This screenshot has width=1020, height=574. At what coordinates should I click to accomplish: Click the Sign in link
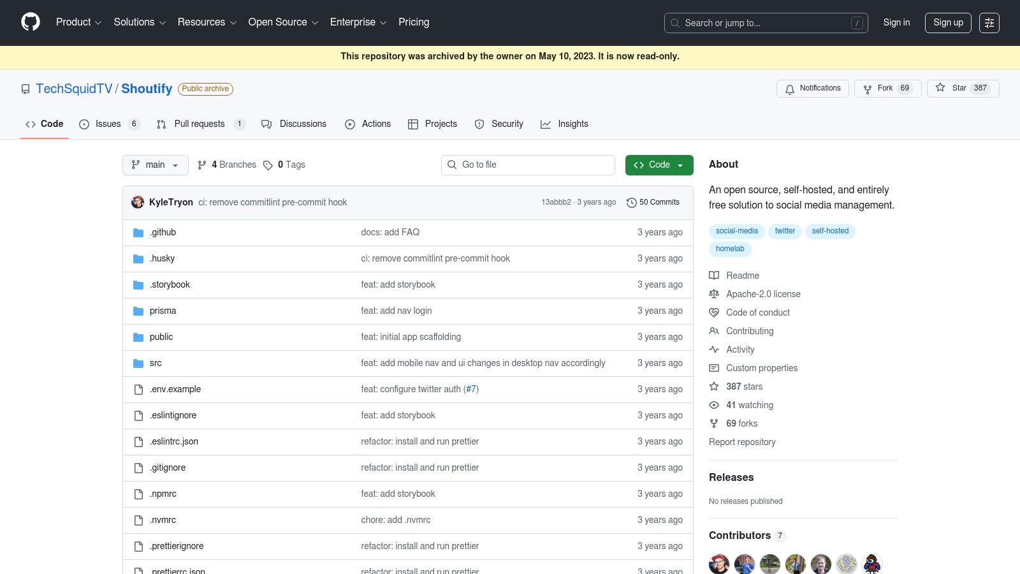click(x=896, y=22)
